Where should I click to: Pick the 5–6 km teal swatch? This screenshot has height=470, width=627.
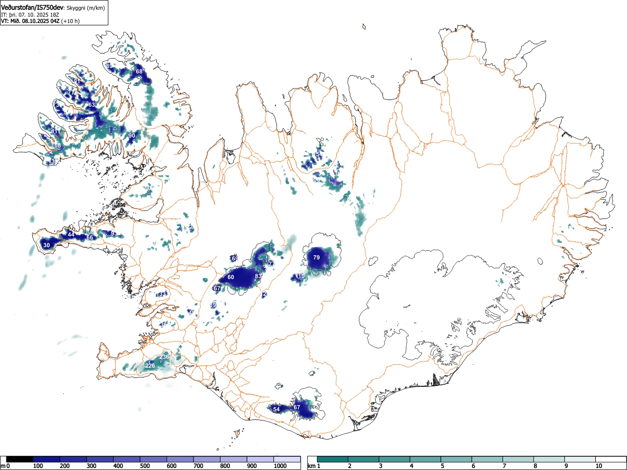point(457,459)
